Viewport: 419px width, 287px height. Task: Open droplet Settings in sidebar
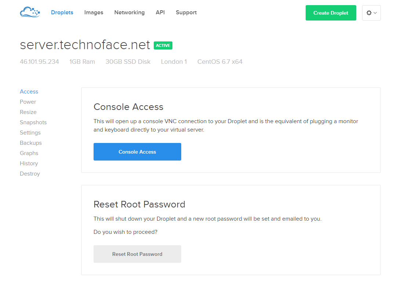[x=30, y=133]
